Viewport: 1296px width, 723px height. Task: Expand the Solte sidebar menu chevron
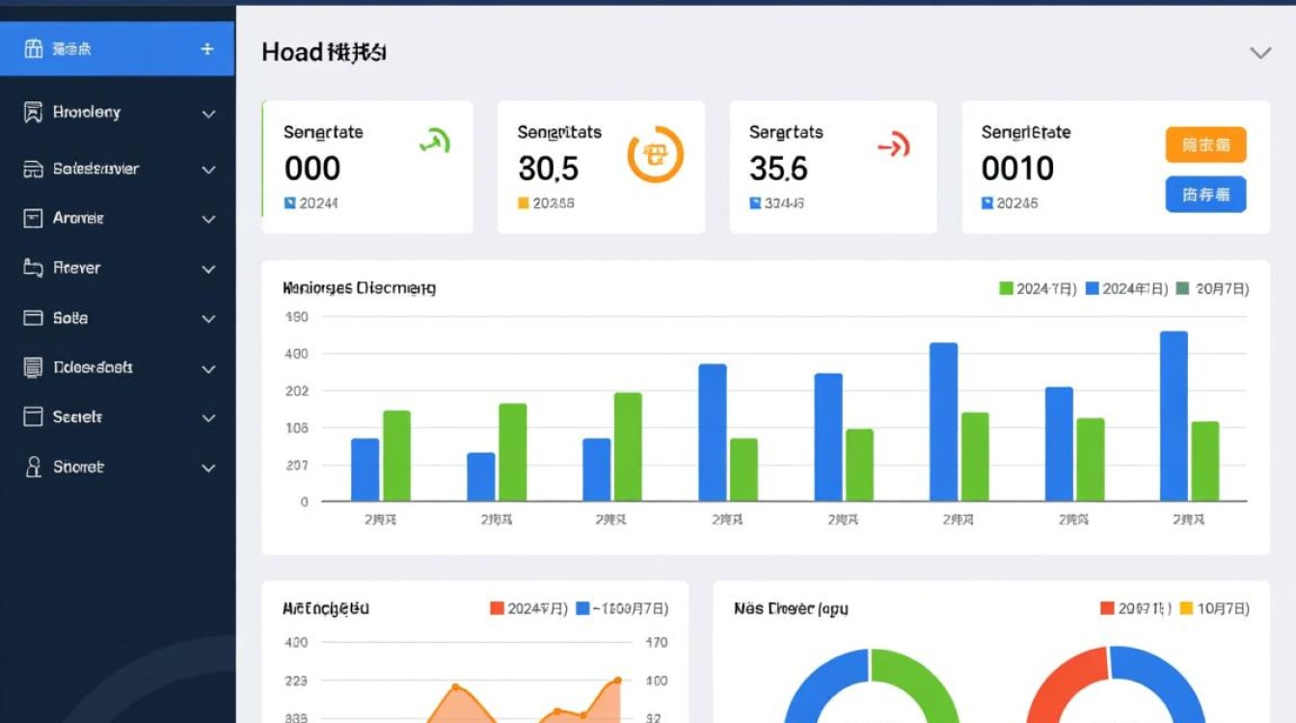[x=208, y=318]
